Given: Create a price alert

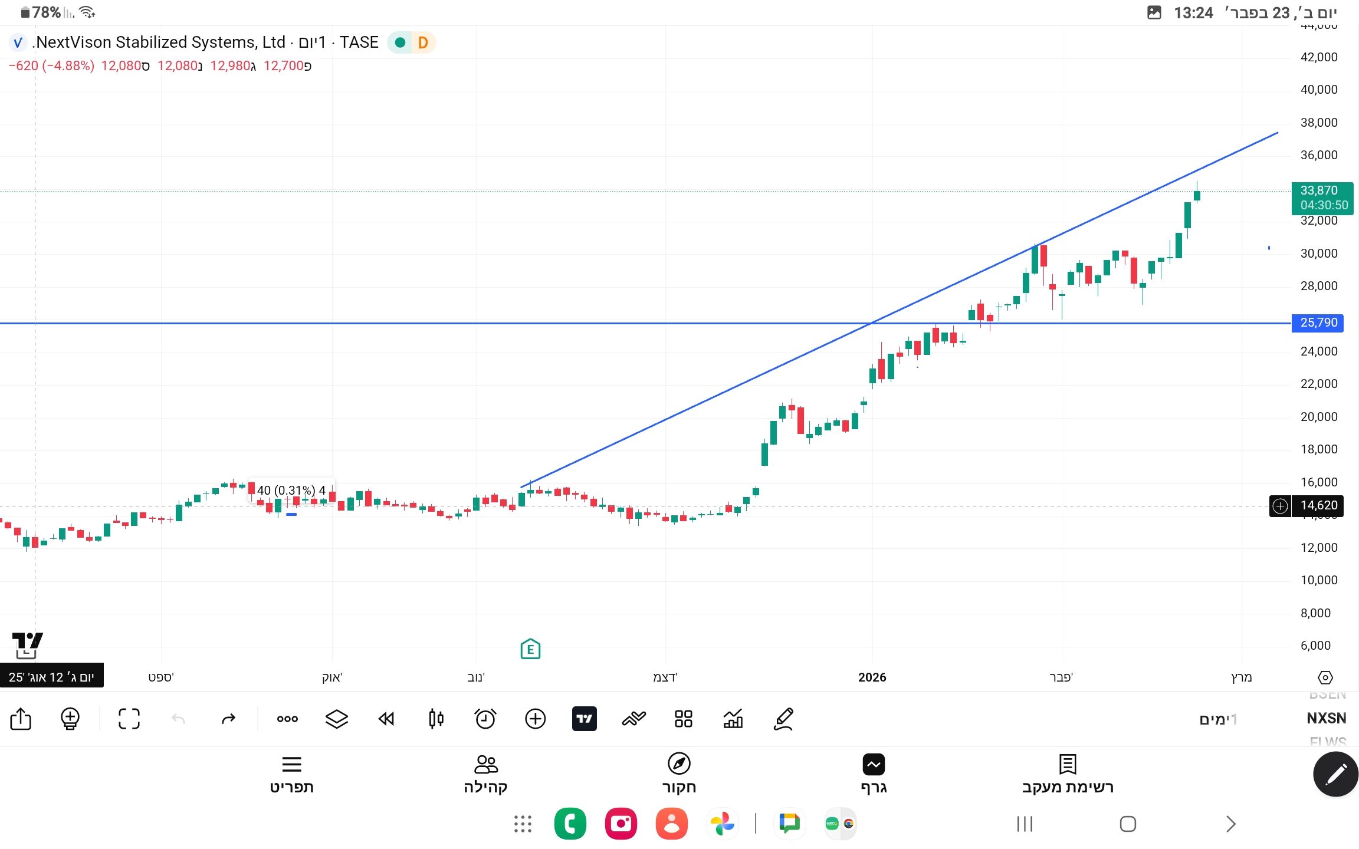Looking at the screenshot, I should click(x=485, y=719).
